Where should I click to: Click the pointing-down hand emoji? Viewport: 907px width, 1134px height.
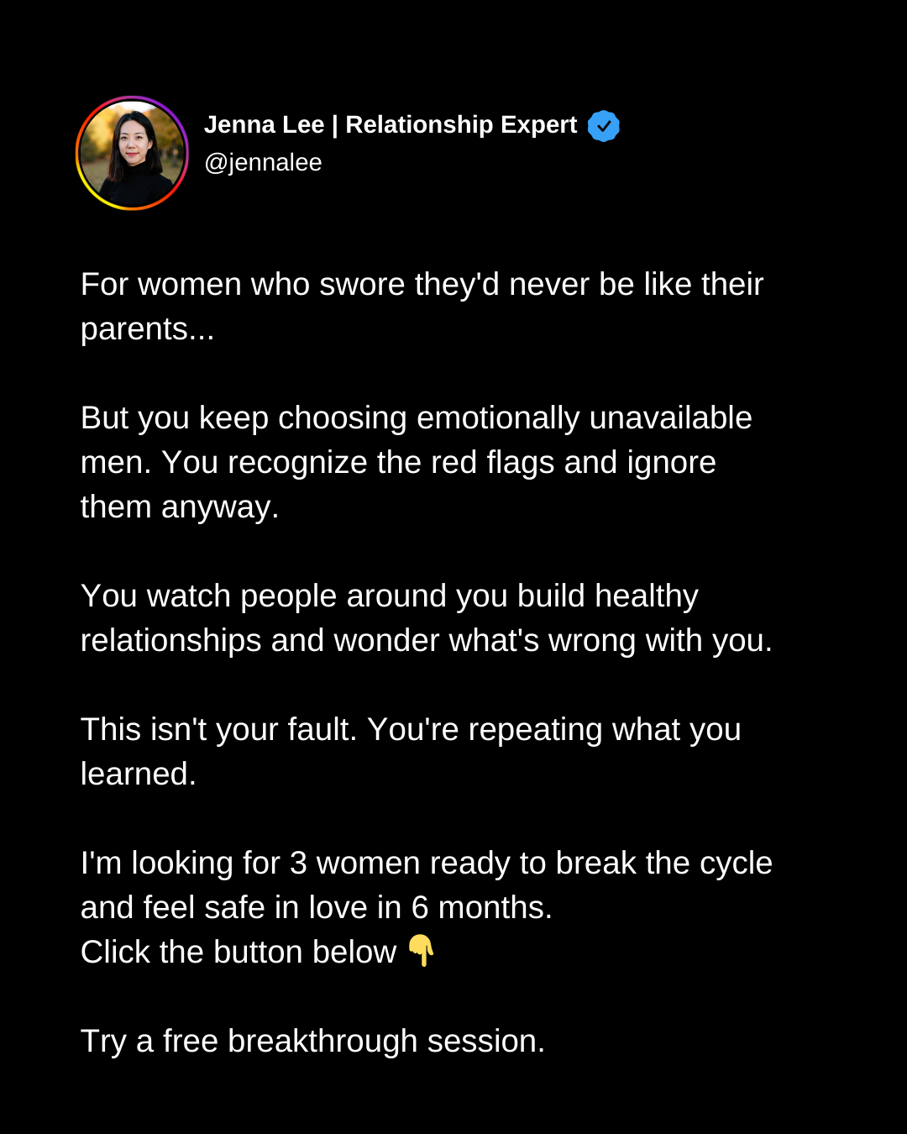pos(422,951)
